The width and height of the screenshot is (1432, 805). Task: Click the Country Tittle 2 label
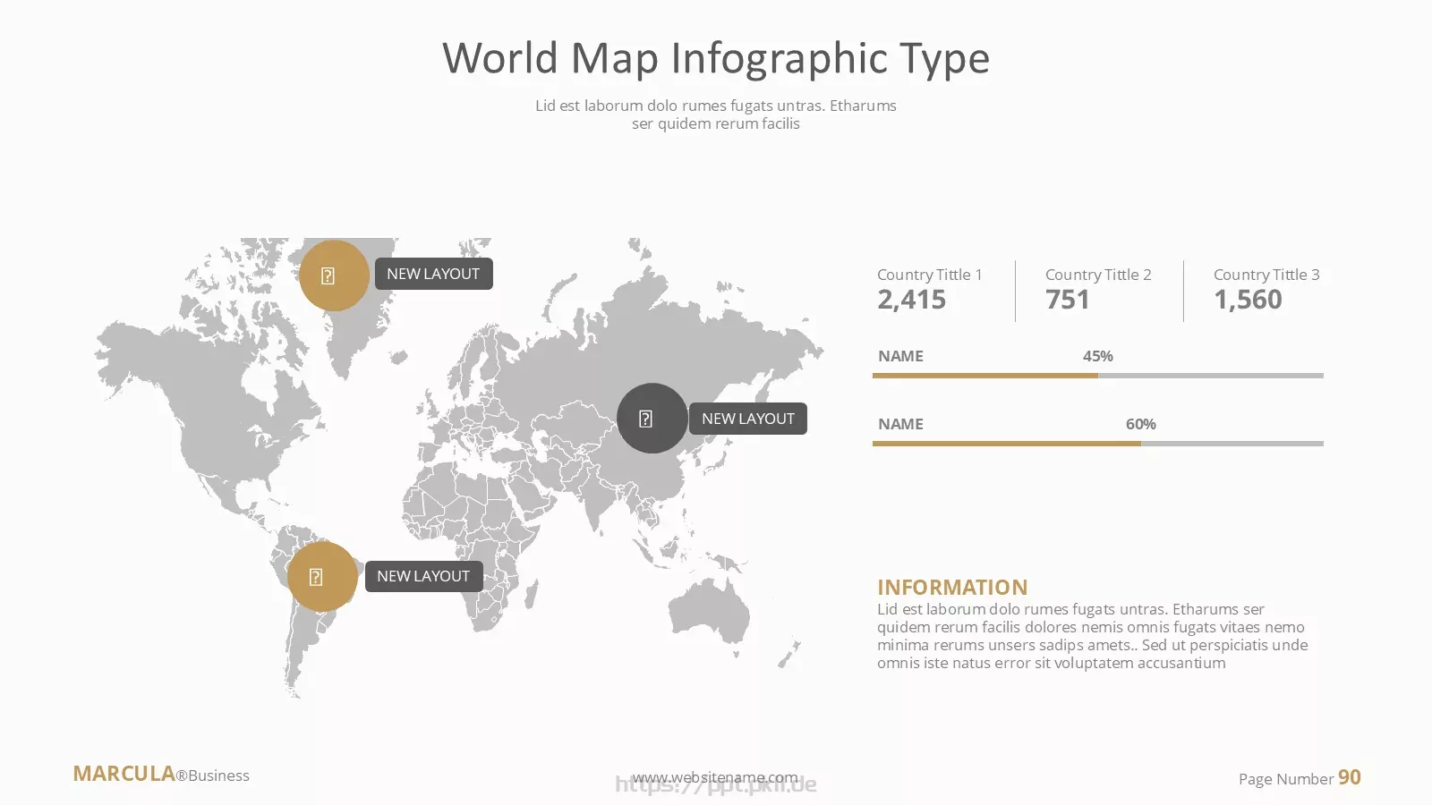(x=1098, y=275)
